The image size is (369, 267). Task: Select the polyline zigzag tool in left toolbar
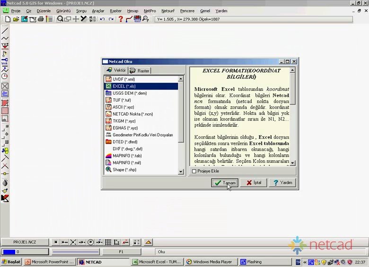(x=5, y=38)
